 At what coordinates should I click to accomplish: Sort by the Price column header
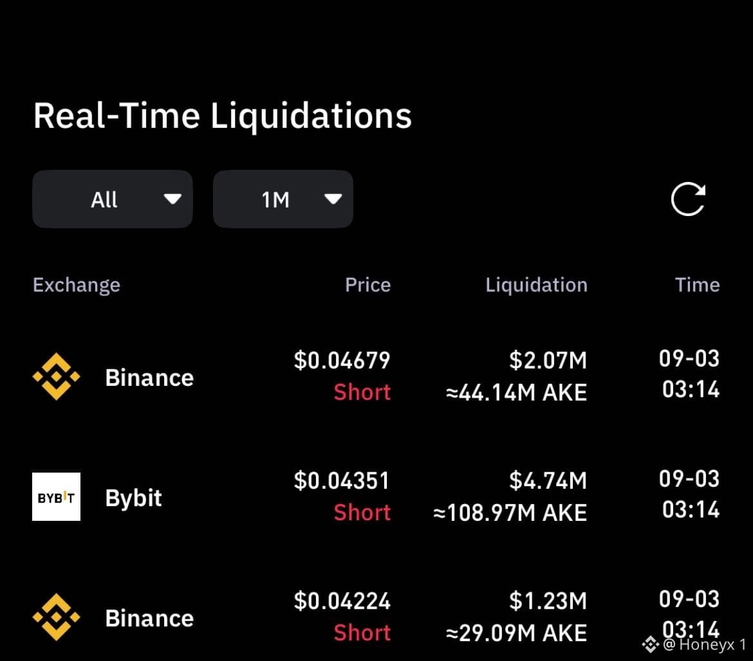click(x=368, y=285)
